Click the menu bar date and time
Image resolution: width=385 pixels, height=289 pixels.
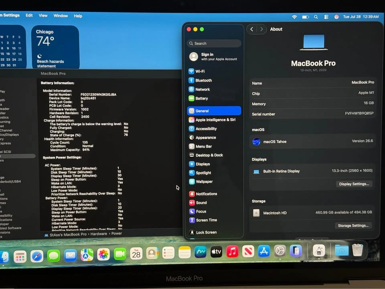(361, 17)
